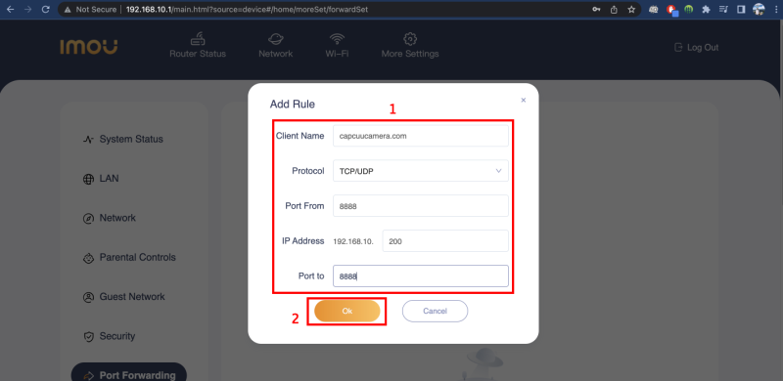The height and width of the screenshot is (381, 783).
Task: Click the Parental Controls face icon
Action: pos(88,258)
